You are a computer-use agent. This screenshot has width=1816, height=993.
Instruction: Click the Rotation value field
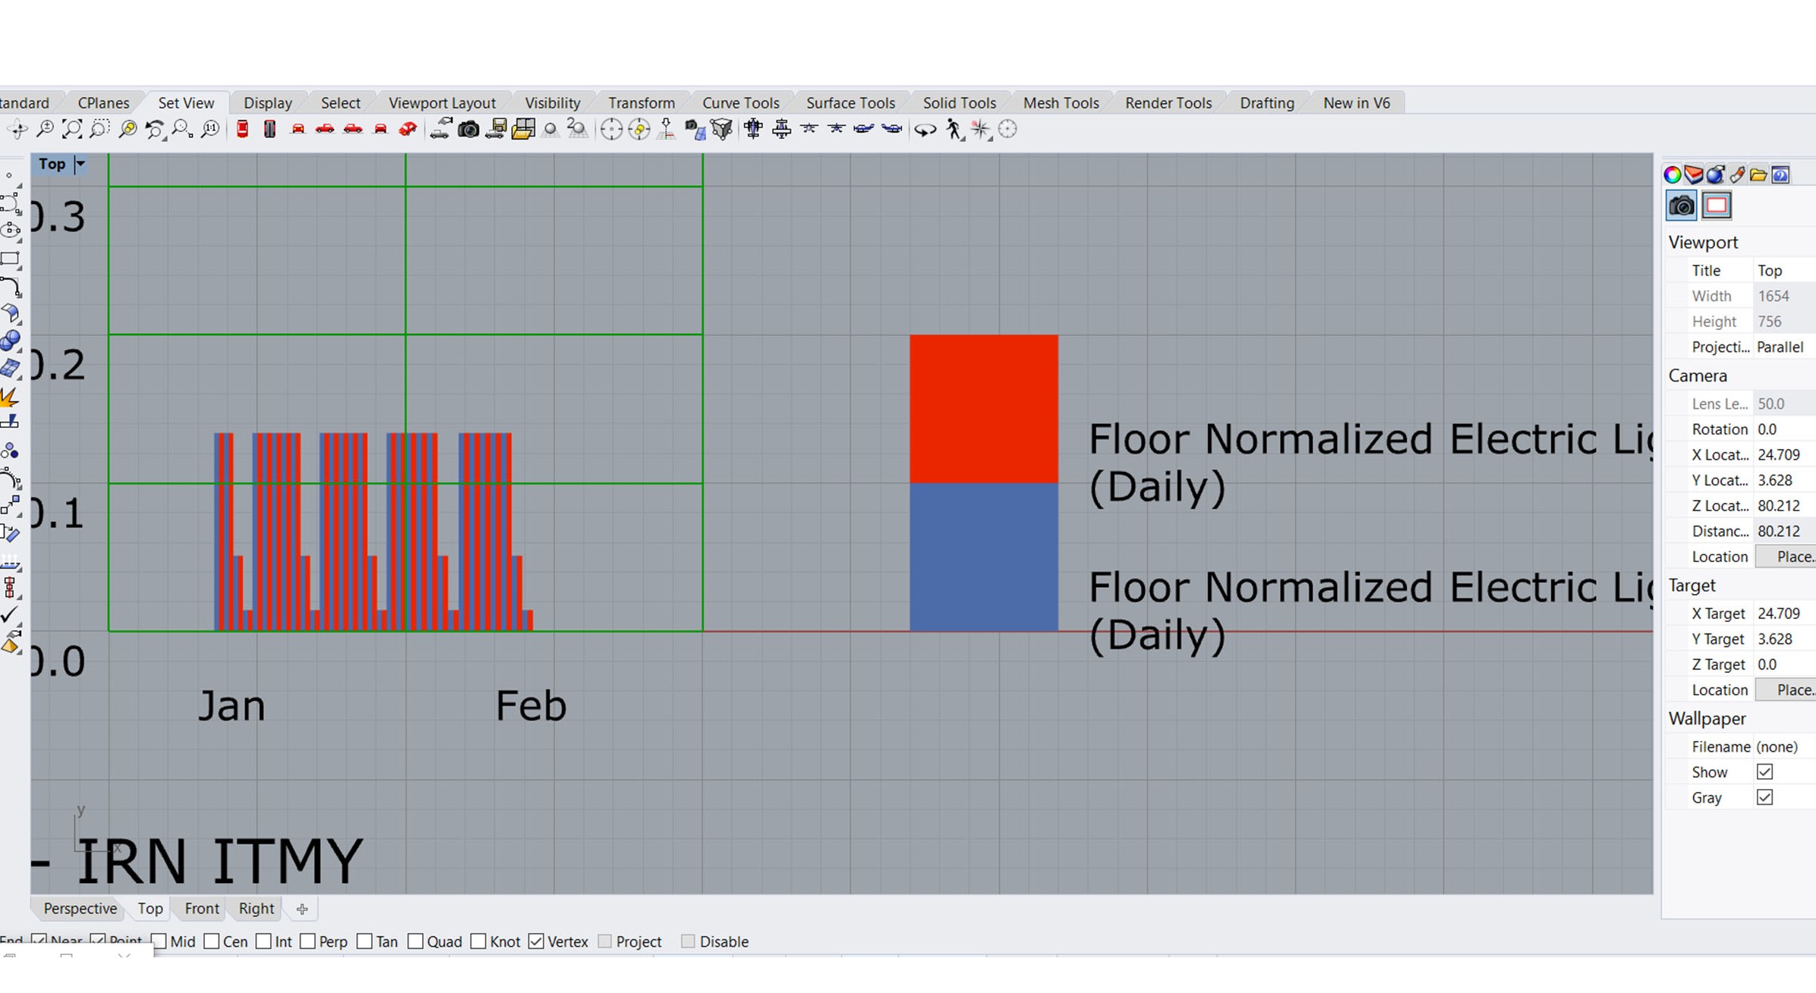click(1784, 429)
